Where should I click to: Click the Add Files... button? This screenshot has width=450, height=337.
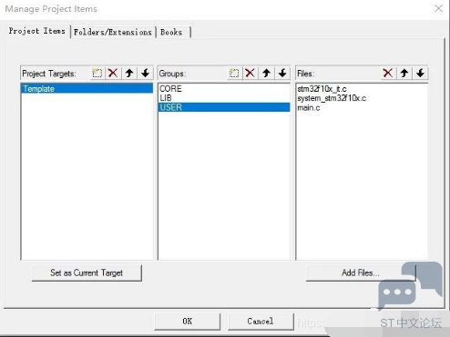[361, 273]
